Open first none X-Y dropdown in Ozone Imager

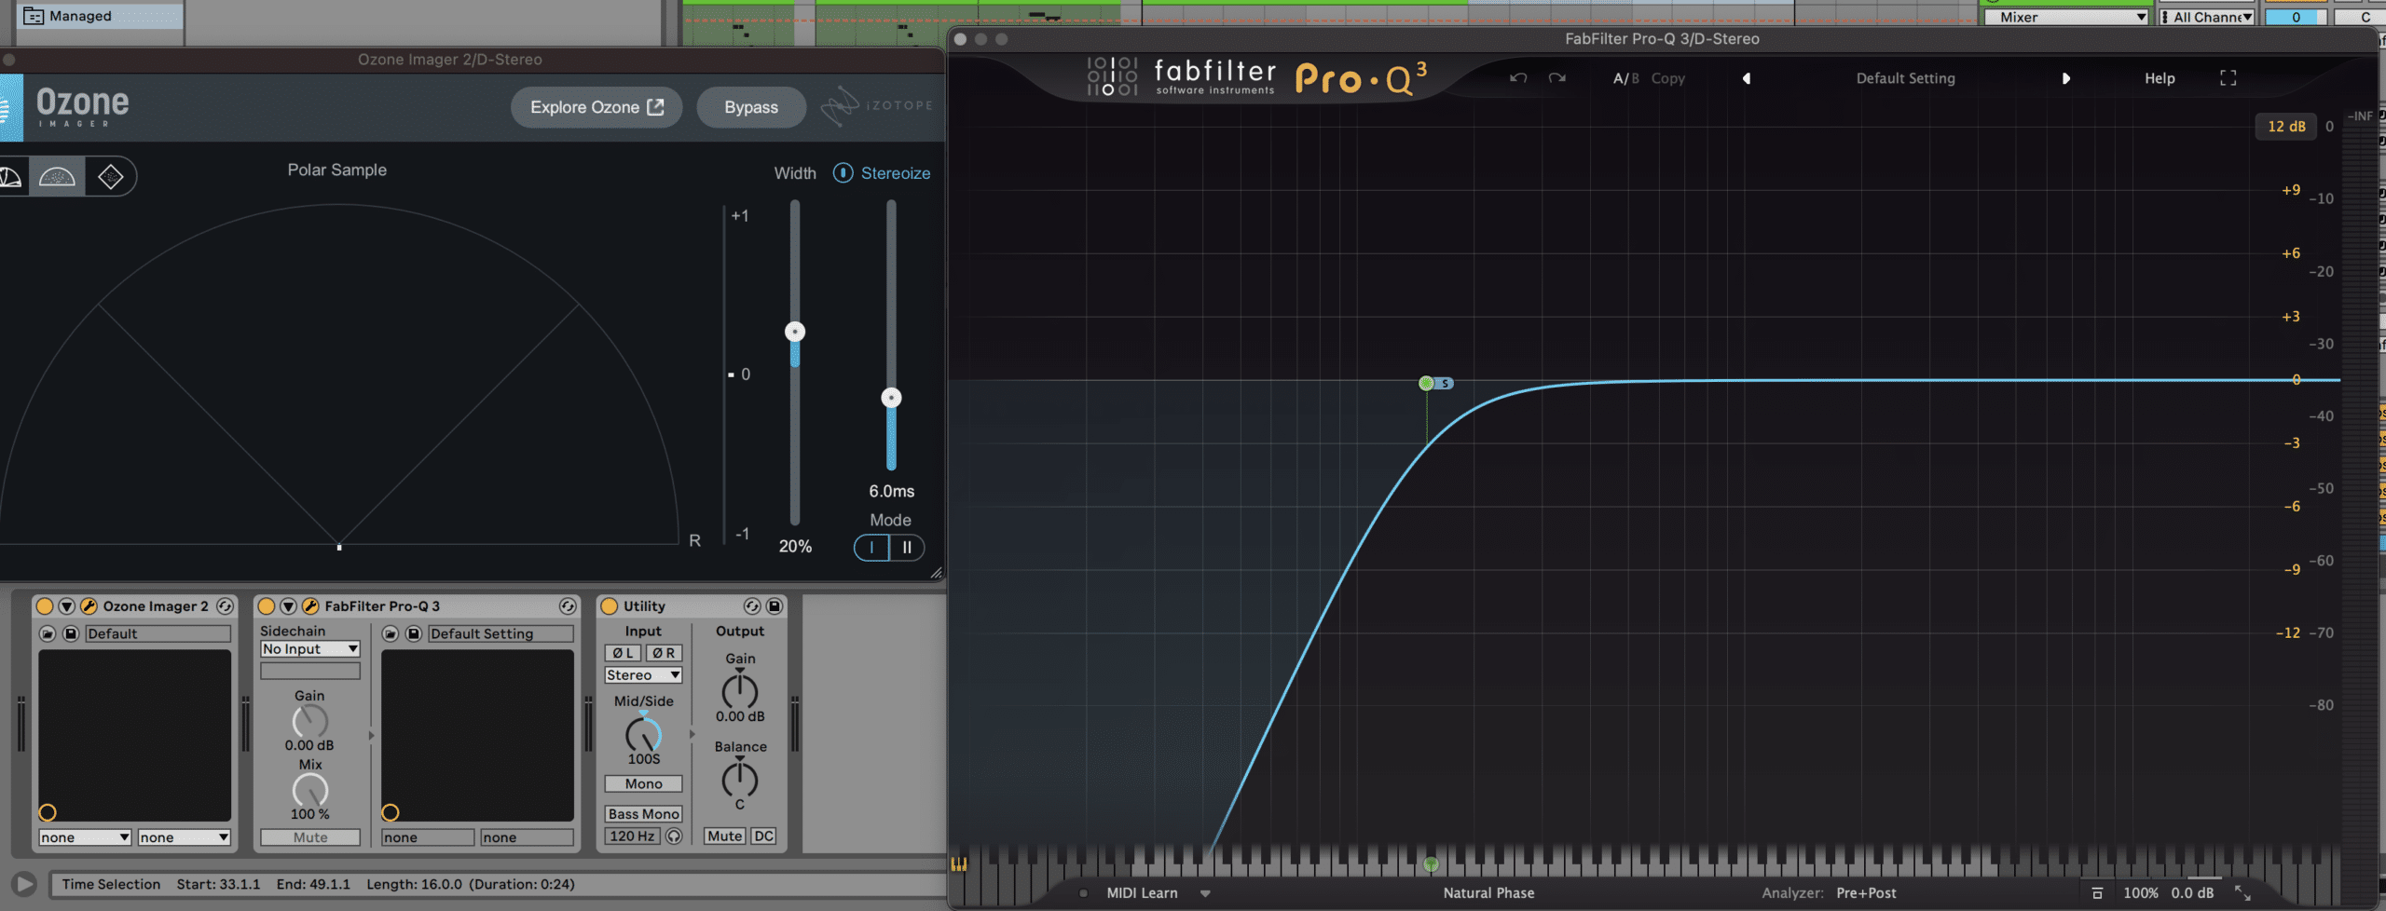pos(85,837)
